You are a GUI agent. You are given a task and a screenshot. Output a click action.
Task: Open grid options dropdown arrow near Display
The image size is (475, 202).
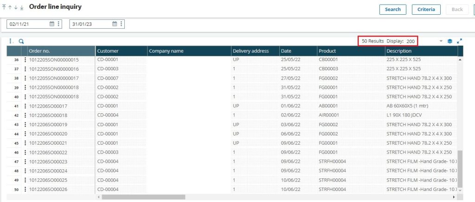point(441,41)
